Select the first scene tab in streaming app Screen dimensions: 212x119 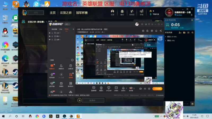54,29
